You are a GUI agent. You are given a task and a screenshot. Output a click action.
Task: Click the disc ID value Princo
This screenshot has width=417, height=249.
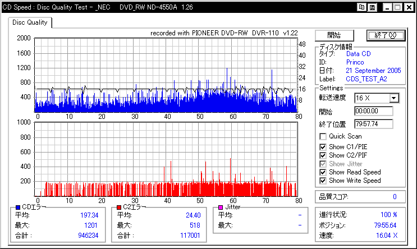pyautogui.click(x=355, y=62)
